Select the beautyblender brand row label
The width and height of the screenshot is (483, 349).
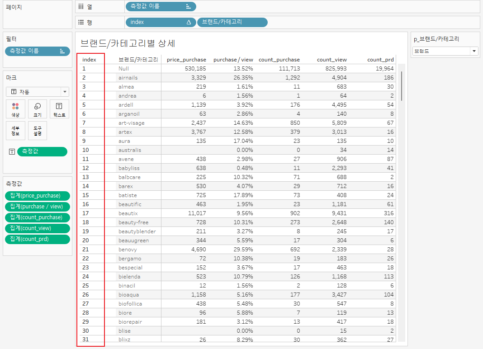tap(137, 231)
